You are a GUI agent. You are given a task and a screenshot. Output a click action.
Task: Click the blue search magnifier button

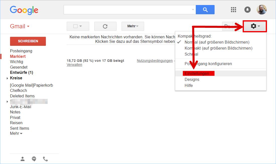click(x=205, y=10)
